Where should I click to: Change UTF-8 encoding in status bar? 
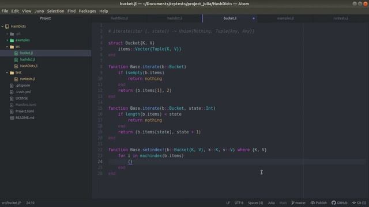point(239,203)
